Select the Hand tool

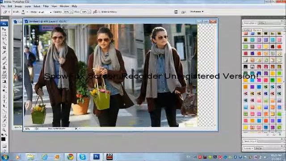coord(4,126)
